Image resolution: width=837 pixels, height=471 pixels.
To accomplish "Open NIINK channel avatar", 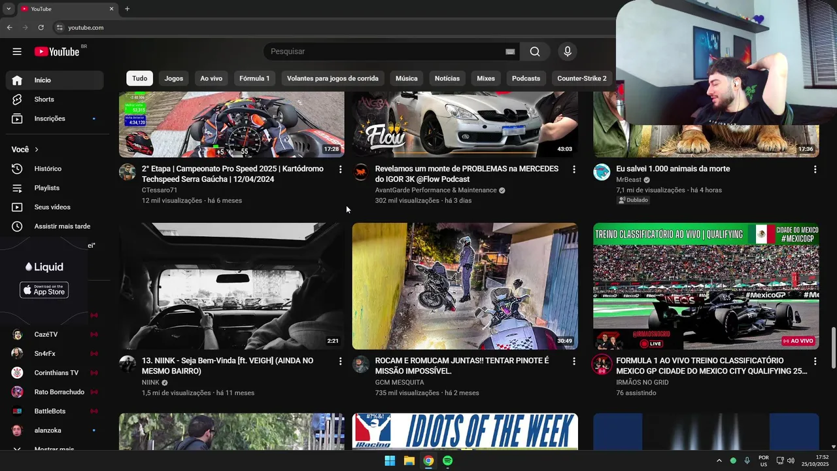I will 128,364.
